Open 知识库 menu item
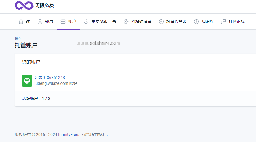The width and height of the screenshot is (256, 142). tap(204, 22)
